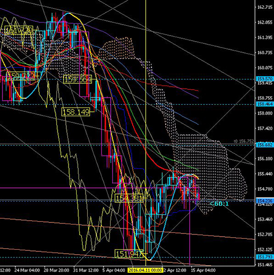Select the t0 156.752 gray label
The image size is (274, 275).
point(244,141)
